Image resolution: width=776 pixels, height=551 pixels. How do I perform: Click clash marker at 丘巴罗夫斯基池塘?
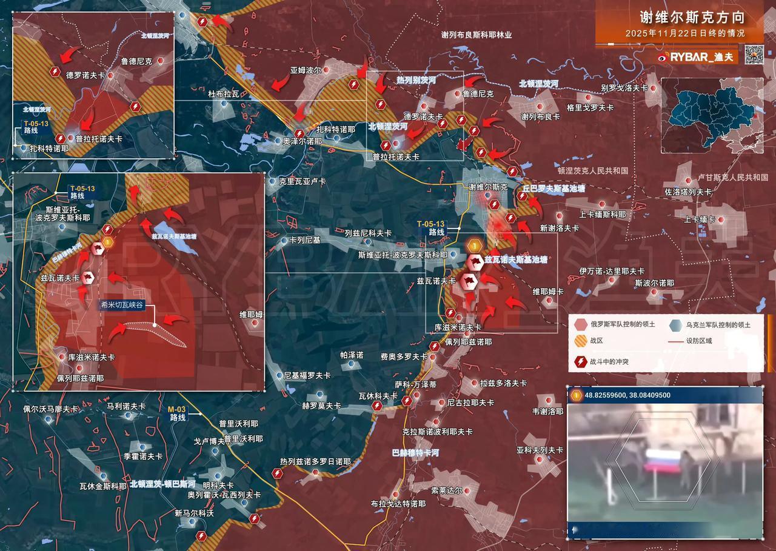(x=522, y=196)
